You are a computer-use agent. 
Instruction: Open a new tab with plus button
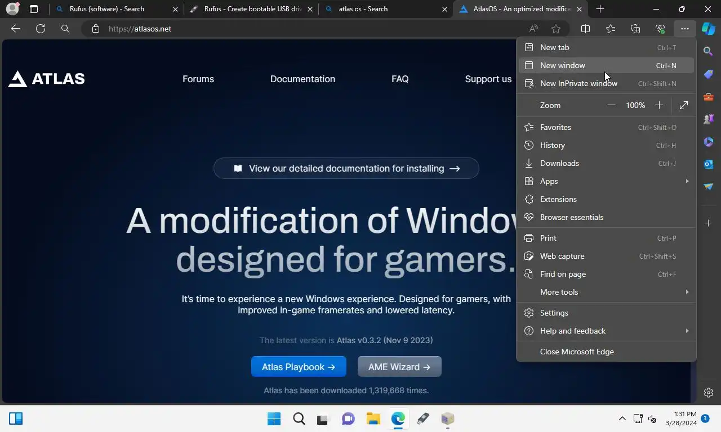[600, 9]
